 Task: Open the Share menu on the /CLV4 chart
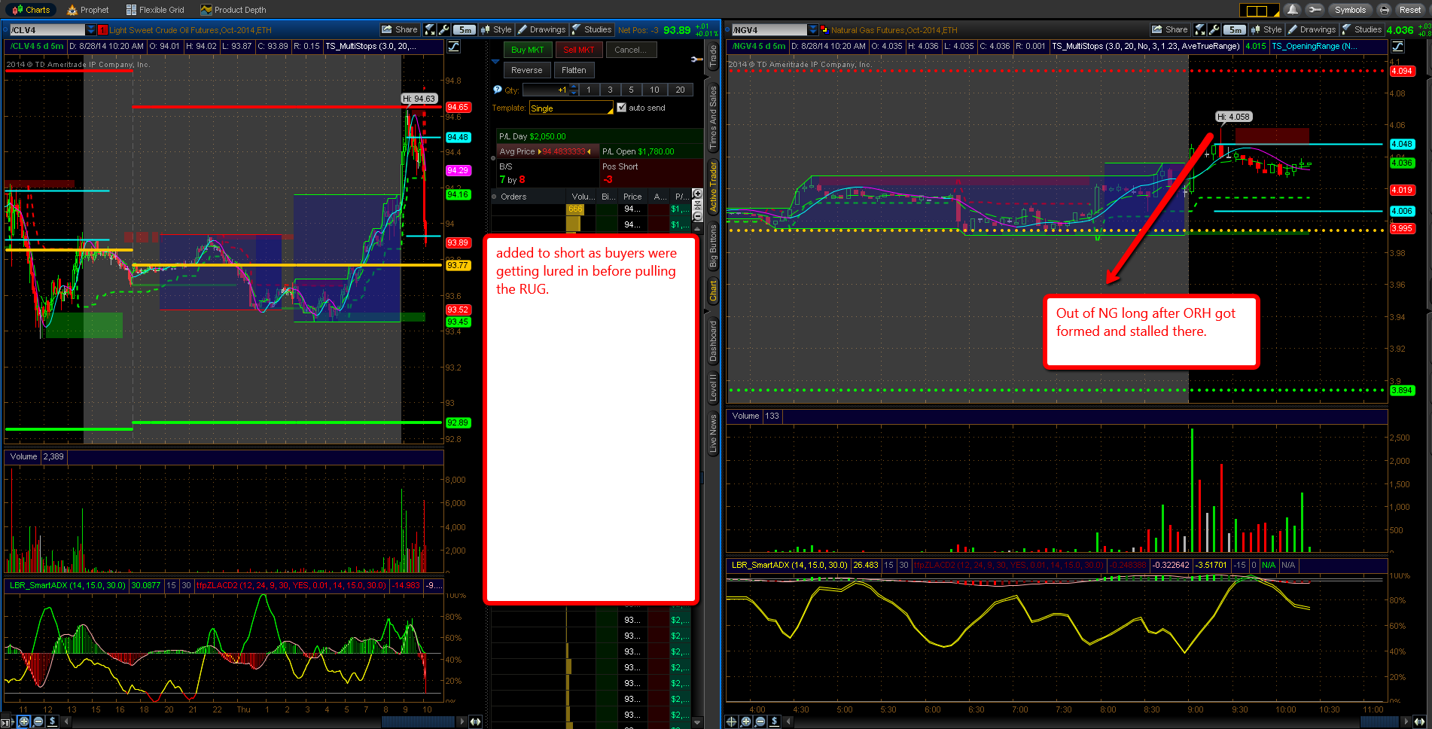point(399,29)
